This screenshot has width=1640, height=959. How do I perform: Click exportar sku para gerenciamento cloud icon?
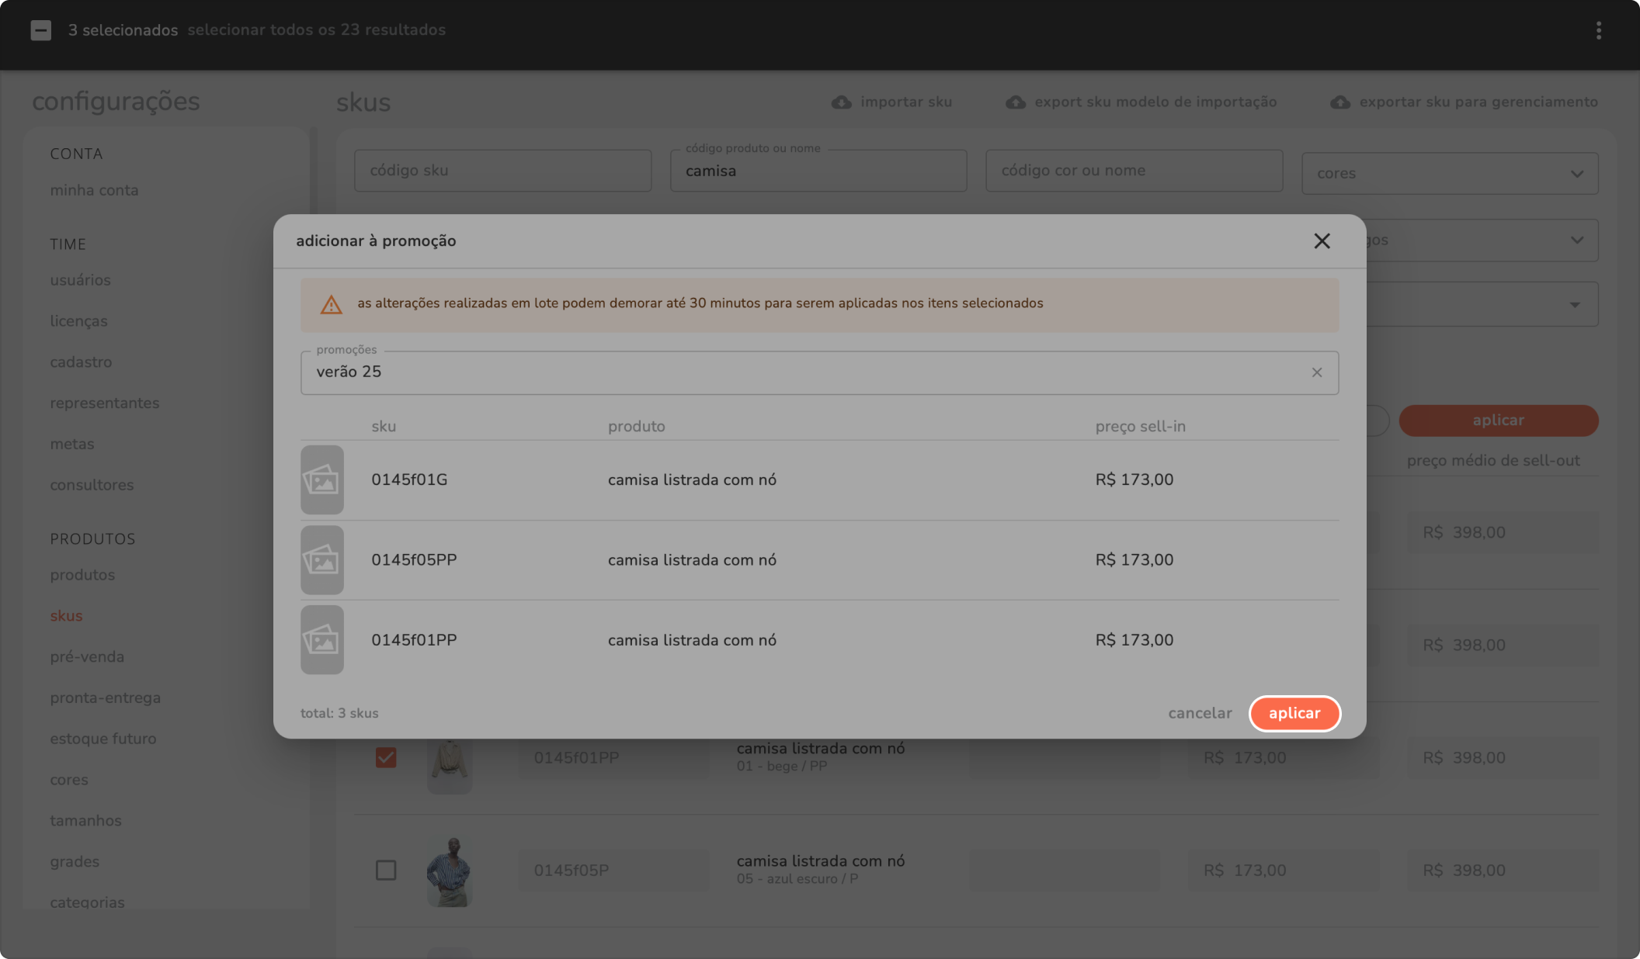point(1339,102)
